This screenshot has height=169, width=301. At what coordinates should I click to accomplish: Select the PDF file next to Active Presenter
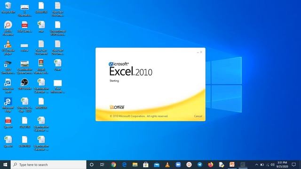[x=24, y=26]
